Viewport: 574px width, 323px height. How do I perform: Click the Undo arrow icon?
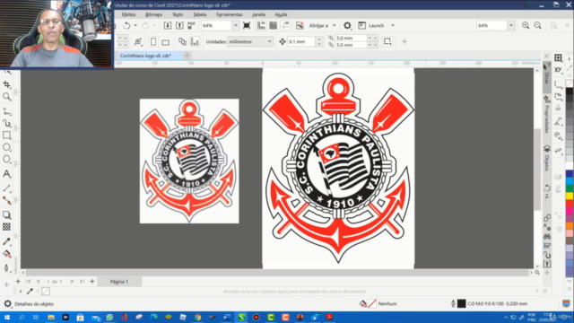(x=126, y=26)
